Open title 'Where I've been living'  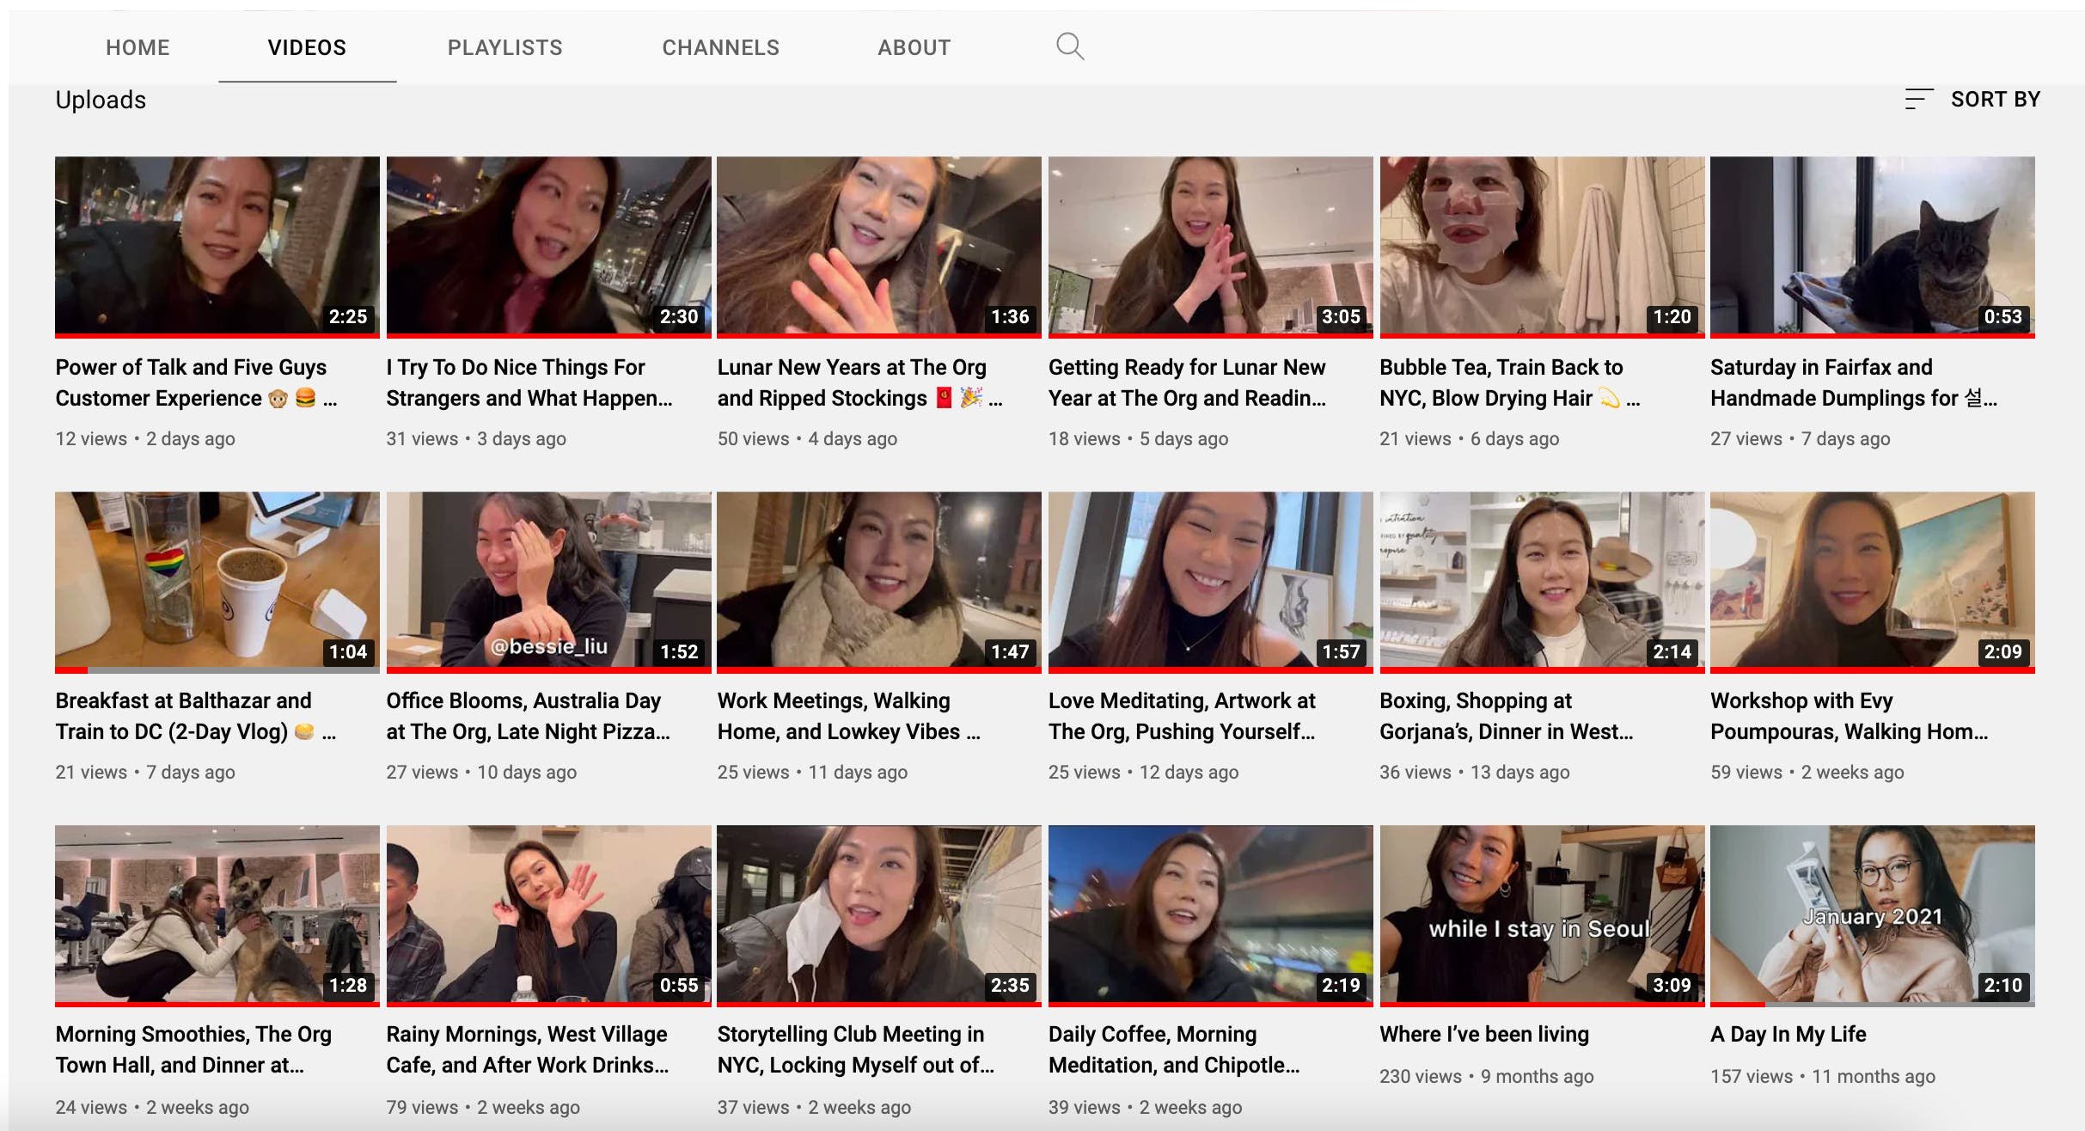tap(1484, 1034)
